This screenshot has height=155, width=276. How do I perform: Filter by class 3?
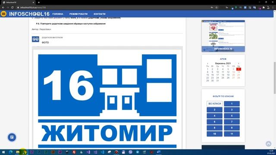232,110
